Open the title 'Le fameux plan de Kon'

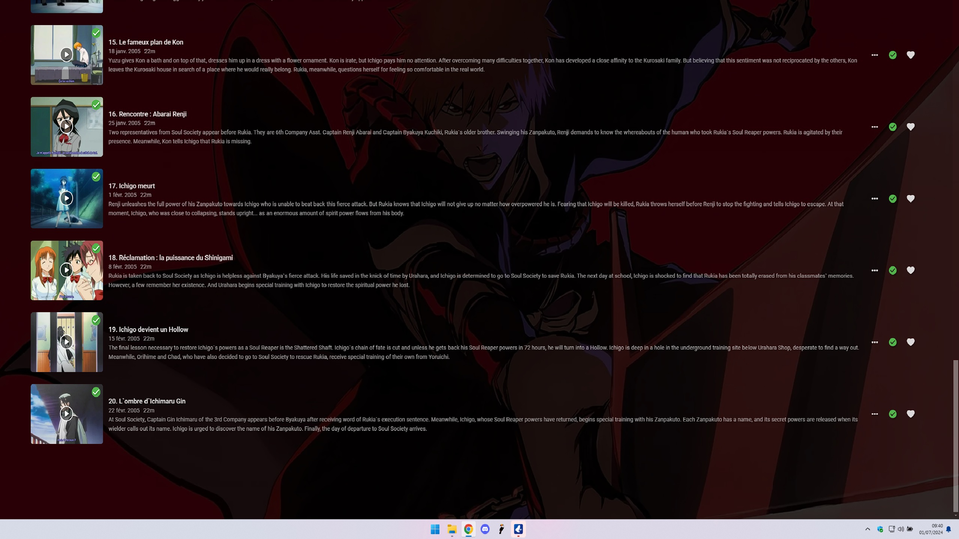pos(146,42)
